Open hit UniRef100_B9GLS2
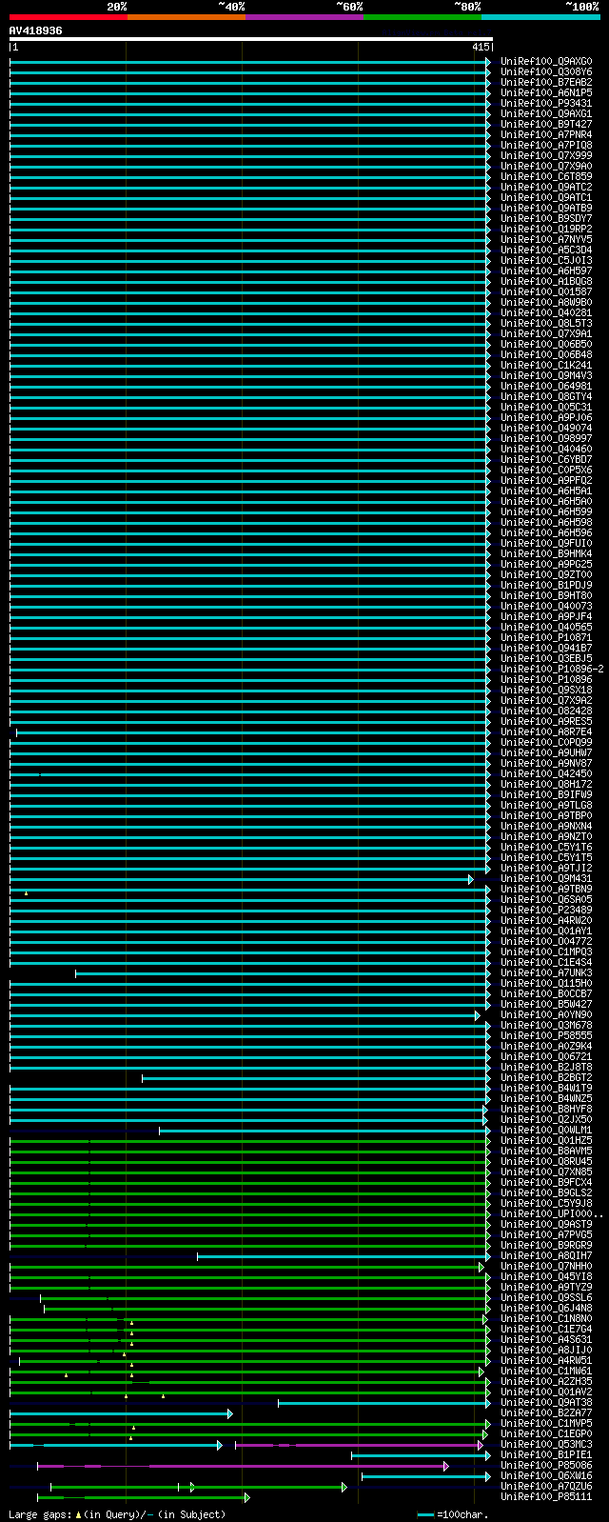The width and height of the screenshot is (609, 1522). pyautogui.click(x=546, y=1193)
